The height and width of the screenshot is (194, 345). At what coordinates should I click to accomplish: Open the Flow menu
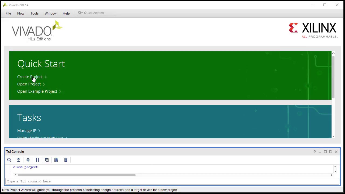21,13
